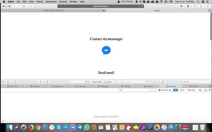
Task: Toggle the Safari sidebar button
Action: pyautogui.click(x=24, y=6)
